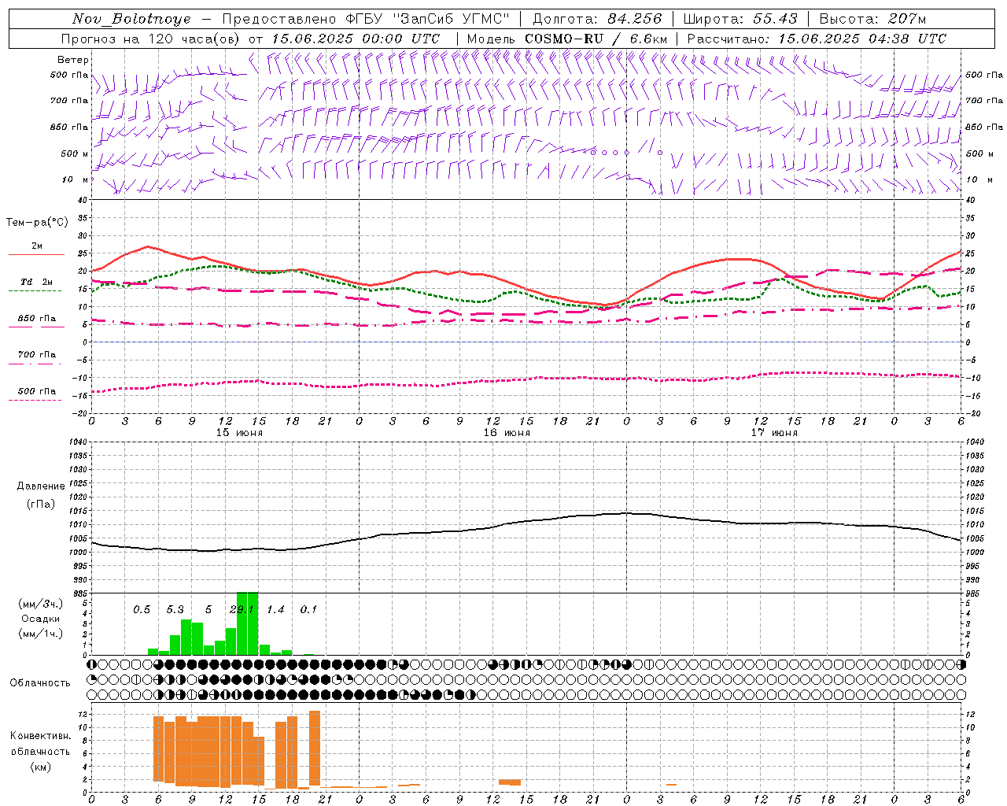Click the small orange convective bar near 16 June 12h
The height and width of the screenshot is (806, 1007).
click(x=510, y=782)
